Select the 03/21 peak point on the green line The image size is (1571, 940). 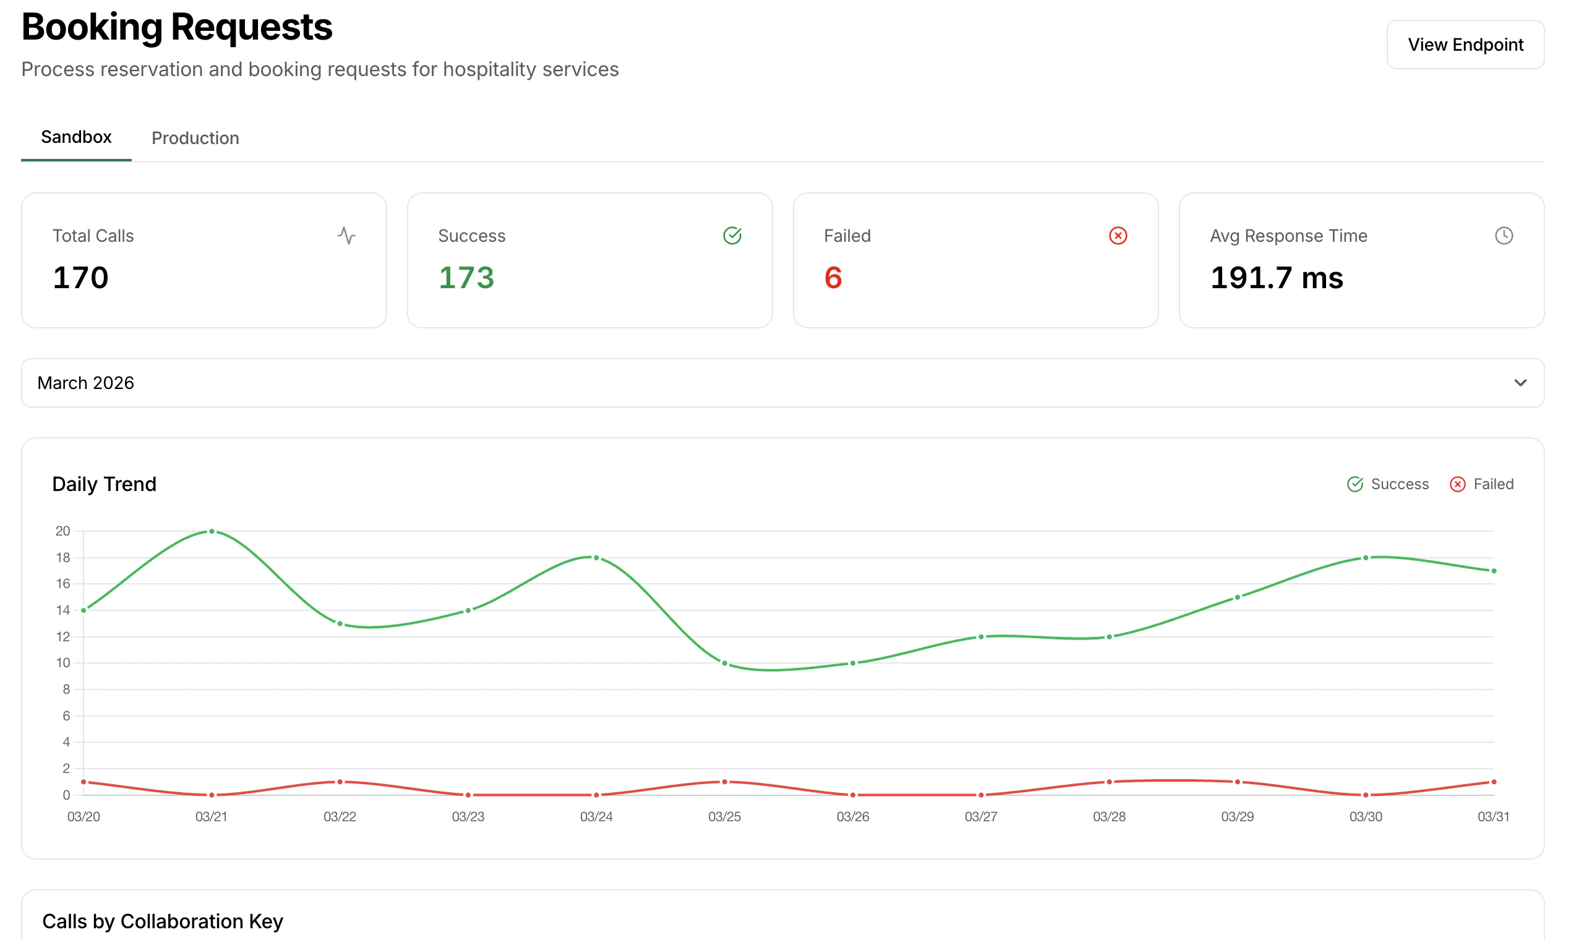211,531
